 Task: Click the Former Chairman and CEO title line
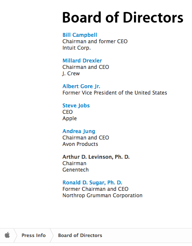(x=96, y=189)
